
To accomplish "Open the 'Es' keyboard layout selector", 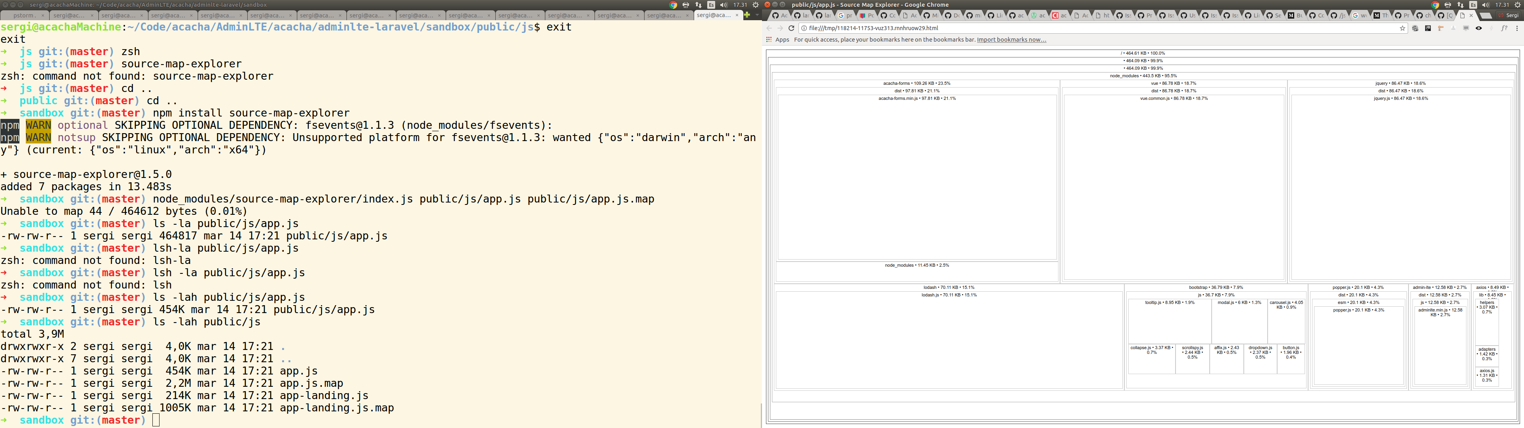I will coord(1472,5).
